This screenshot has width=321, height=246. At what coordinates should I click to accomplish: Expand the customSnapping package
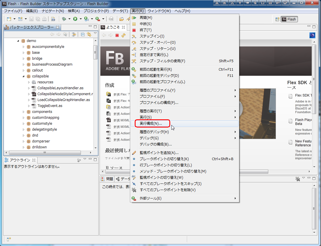pos(23,118)
